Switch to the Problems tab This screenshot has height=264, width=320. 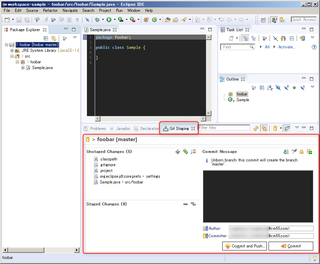tap(95, 128)
